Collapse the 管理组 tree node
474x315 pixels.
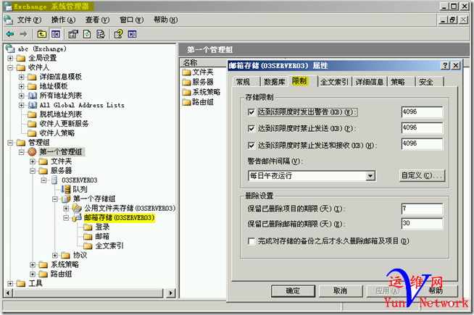click(x=10, y=143)
